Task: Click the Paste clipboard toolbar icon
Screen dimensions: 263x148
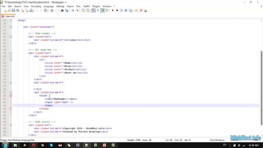Action: point(46,11)
